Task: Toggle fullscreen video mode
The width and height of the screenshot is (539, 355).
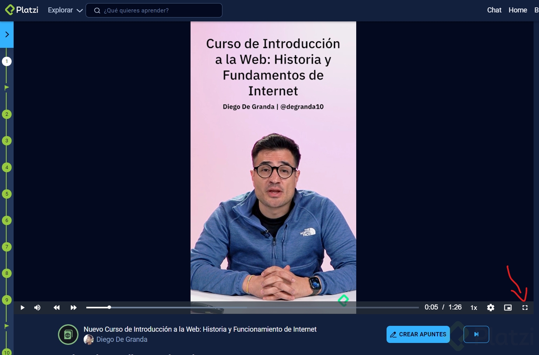Action: (x=525, y=308)
